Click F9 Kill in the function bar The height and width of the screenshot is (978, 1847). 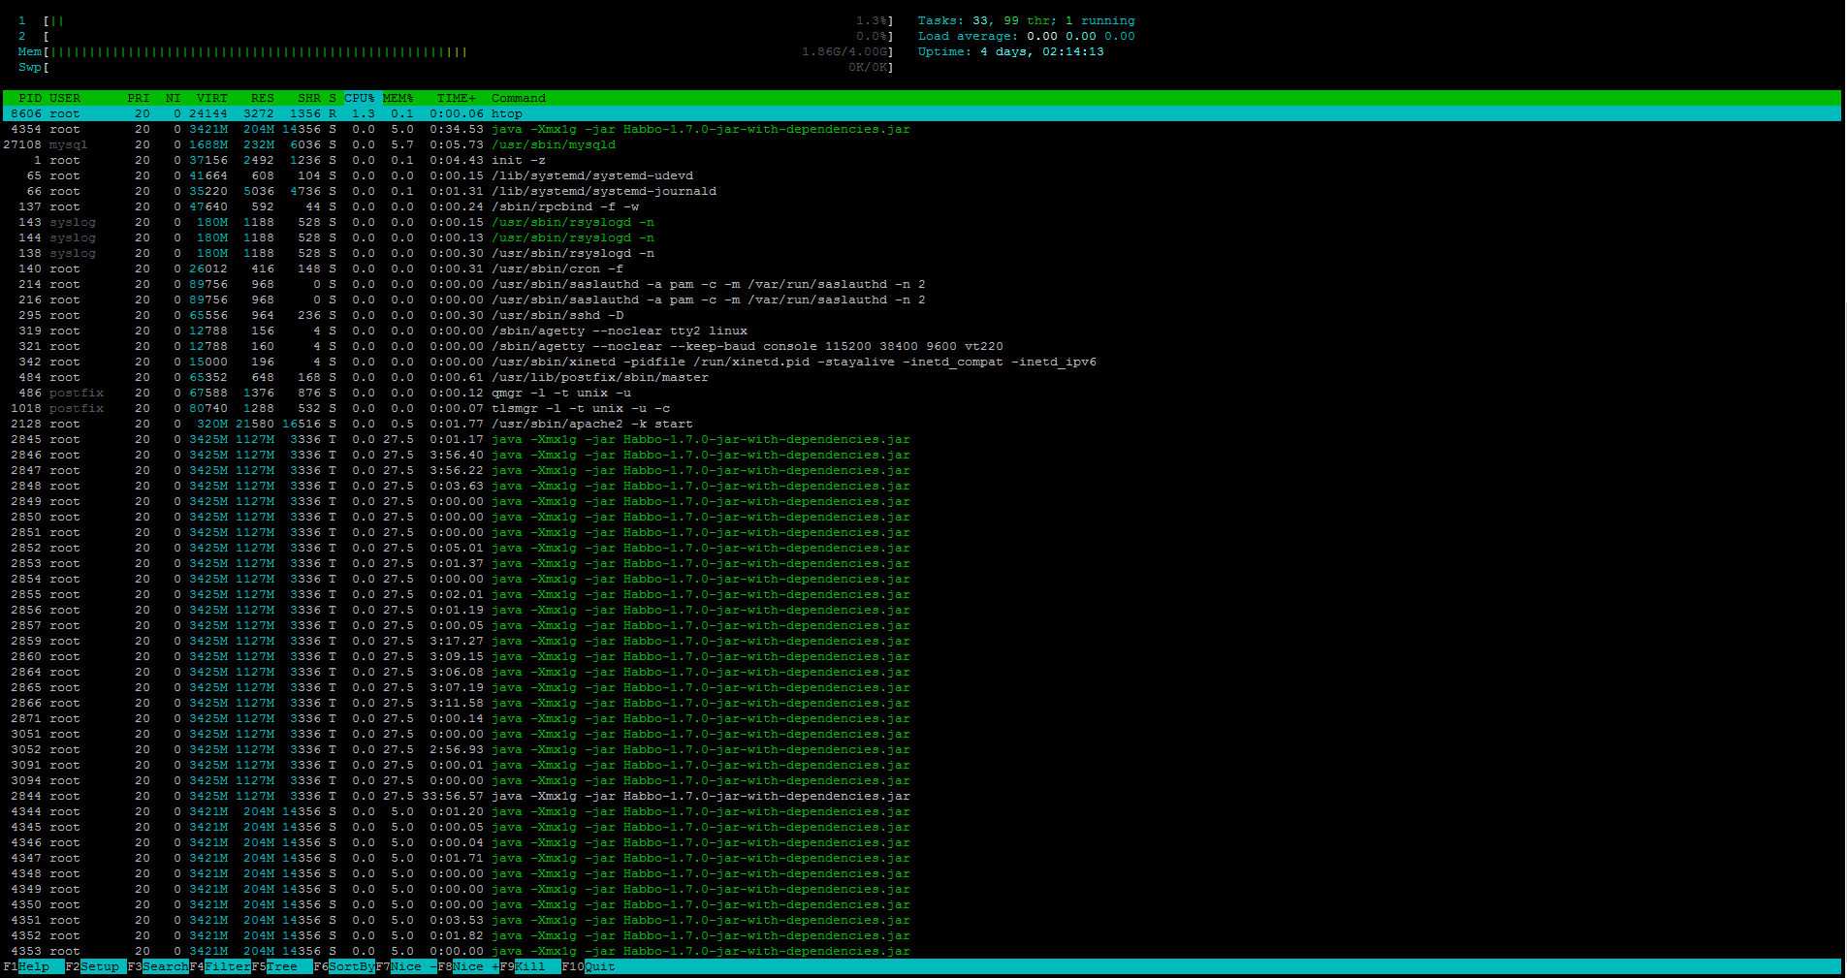pos(529,966)
